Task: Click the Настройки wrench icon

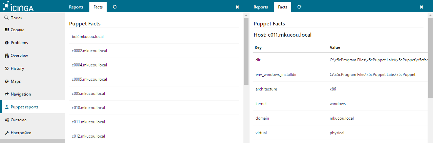Action: coord(6,133)
